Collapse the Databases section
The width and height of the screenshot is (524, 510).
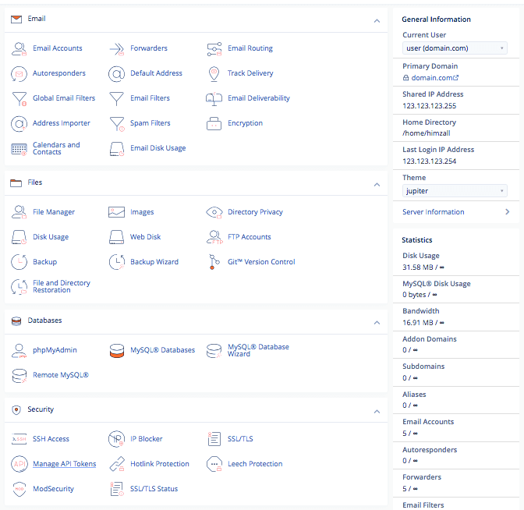point(377,323)
